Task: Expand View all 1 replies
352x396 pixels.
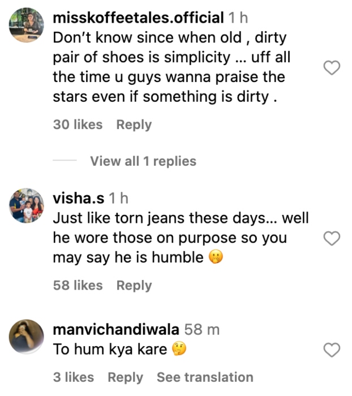Action: pos(143,161)
